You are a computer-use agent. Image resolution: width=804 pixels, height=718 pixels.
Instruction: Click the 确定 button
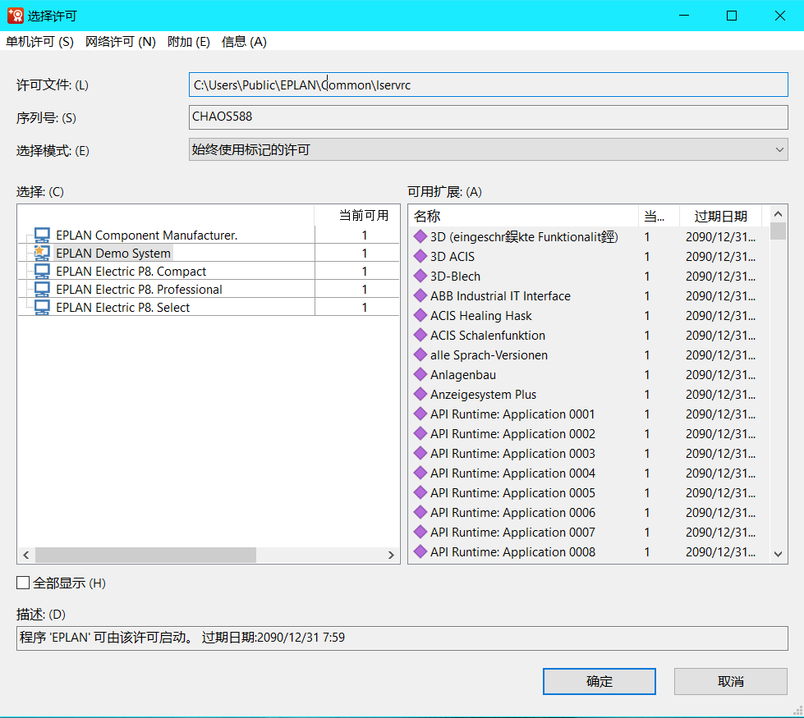pos(599,681)
